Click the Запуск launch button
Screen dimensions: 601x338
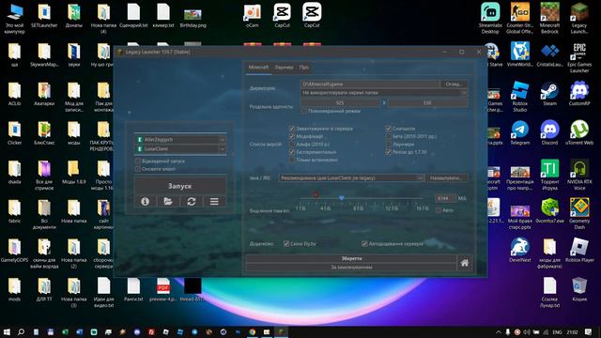coord(179,186)
